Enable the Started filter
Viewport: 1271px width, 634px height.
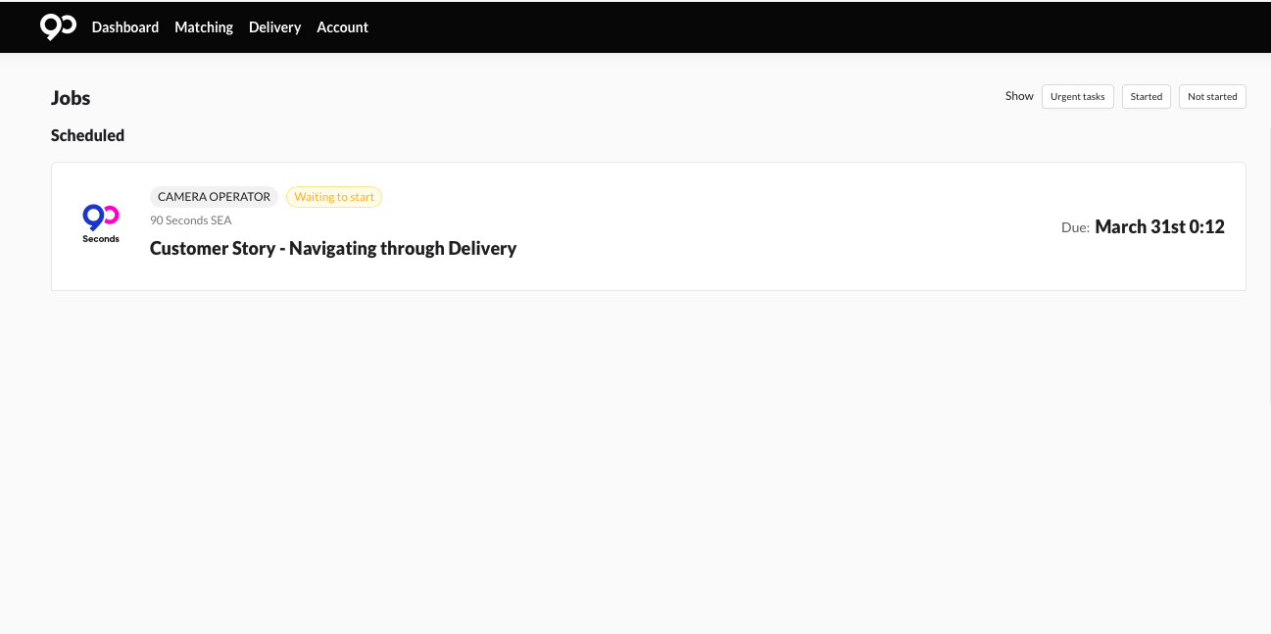tap(1146, 97)
